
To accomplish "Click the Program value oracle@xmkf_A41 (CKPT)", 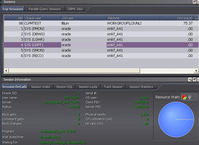I will (x=58, y=131).
